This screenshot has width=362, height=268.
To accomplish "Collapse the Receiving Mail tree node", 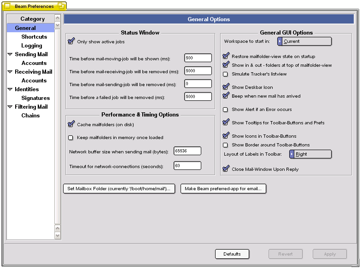I will tap(10, 72).
